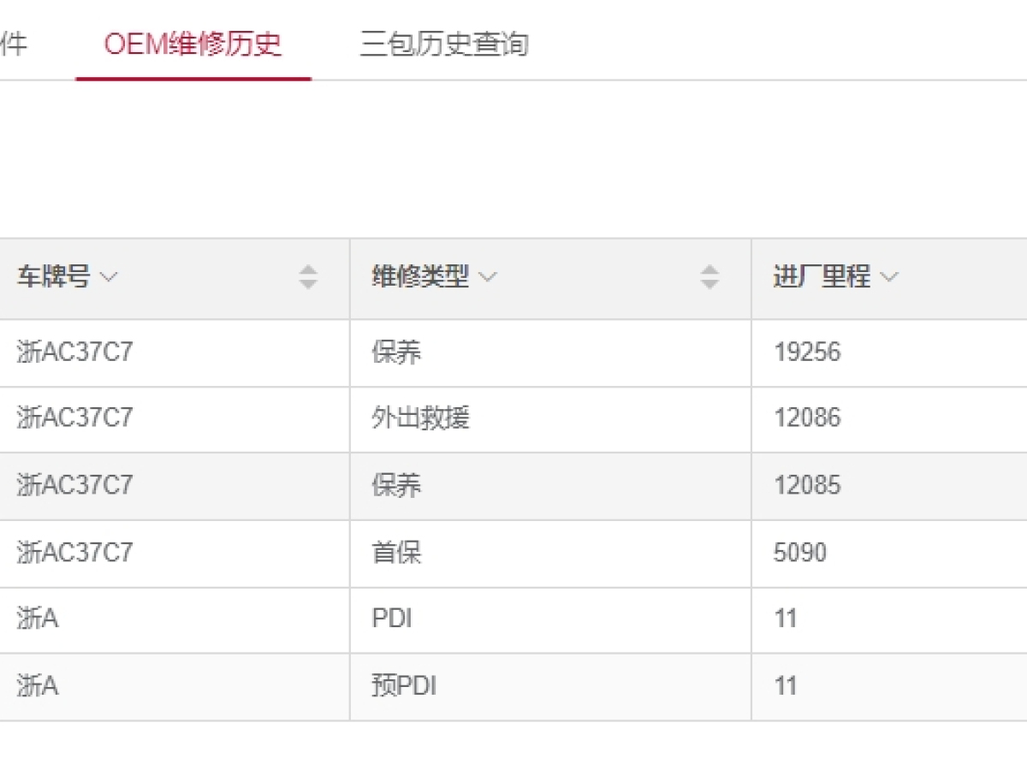
Task: Sort the 维修类型 column using sort arrows
Action: [x=709, y=277]
